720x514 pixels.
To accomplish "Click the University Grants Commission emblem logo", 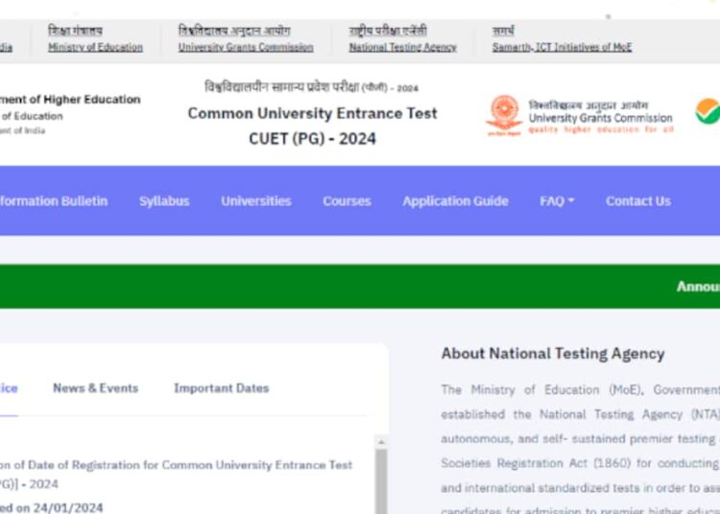I will point(504,115).
